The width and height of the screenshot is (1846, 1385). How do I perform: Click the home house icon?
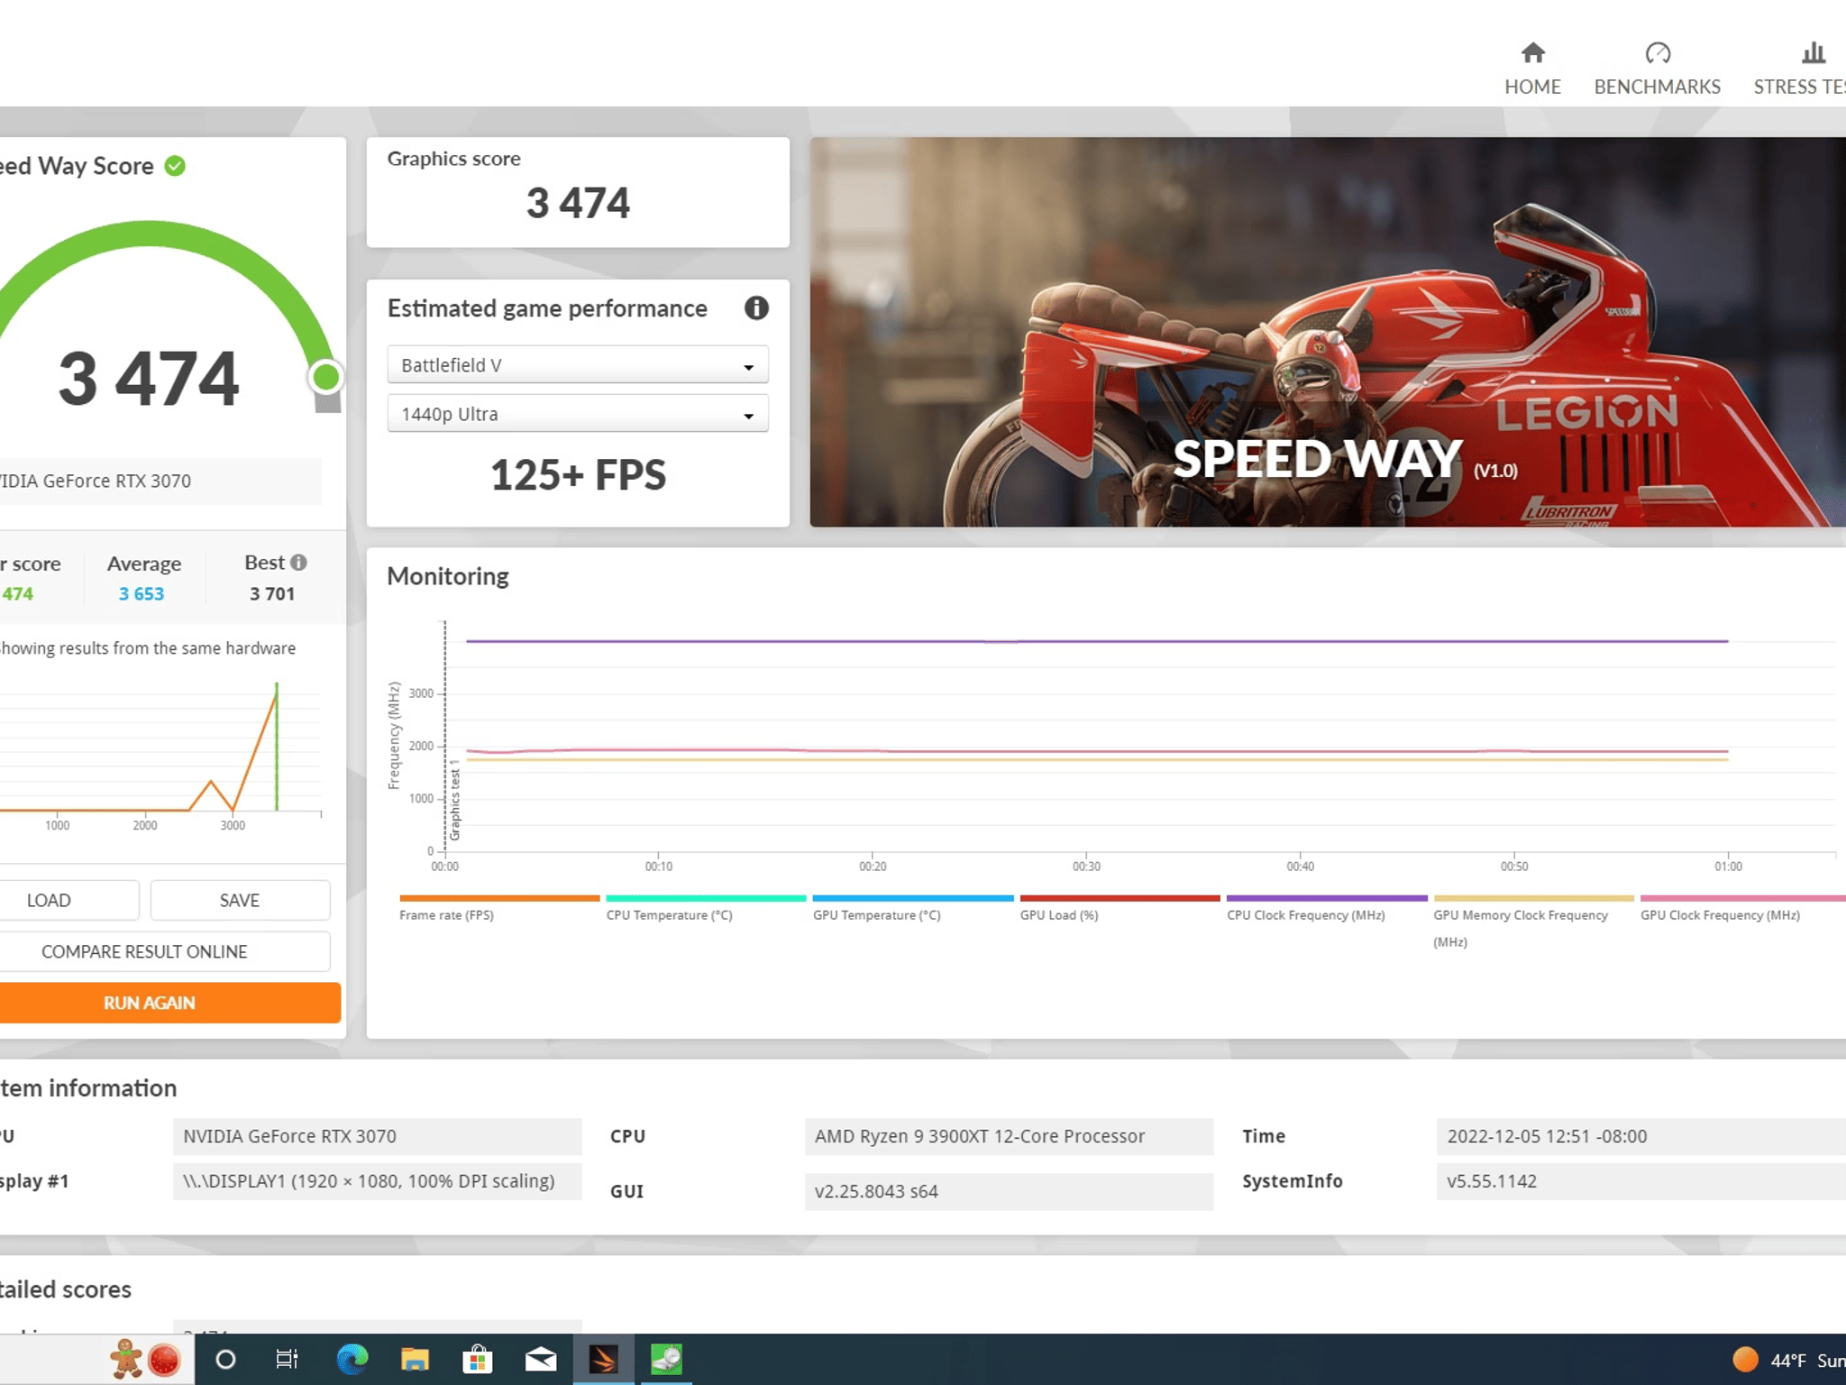pyautogui.click(x=1532, y=53)
